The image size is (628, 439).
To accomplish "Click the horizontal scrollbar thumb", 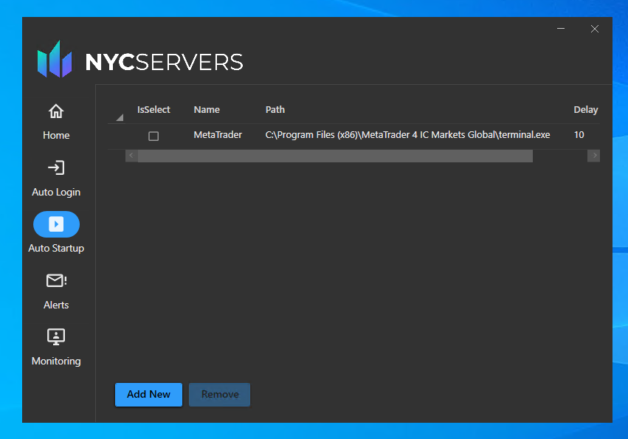I will (x=335, y=156).
